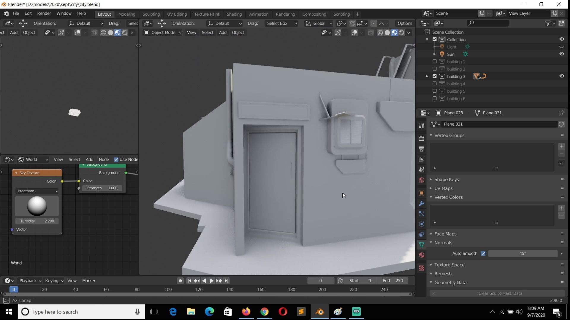Open the Select Box drag dropdown
This screenshot has width=570, height=320.
tap(281, 23)
